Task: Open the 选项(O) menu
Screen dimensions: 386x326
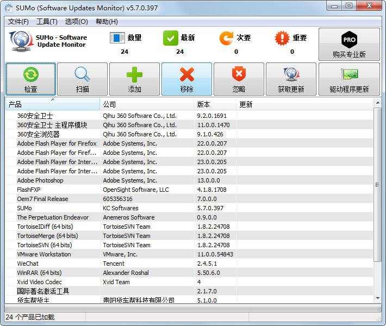Action: click(x=76, y=22)
